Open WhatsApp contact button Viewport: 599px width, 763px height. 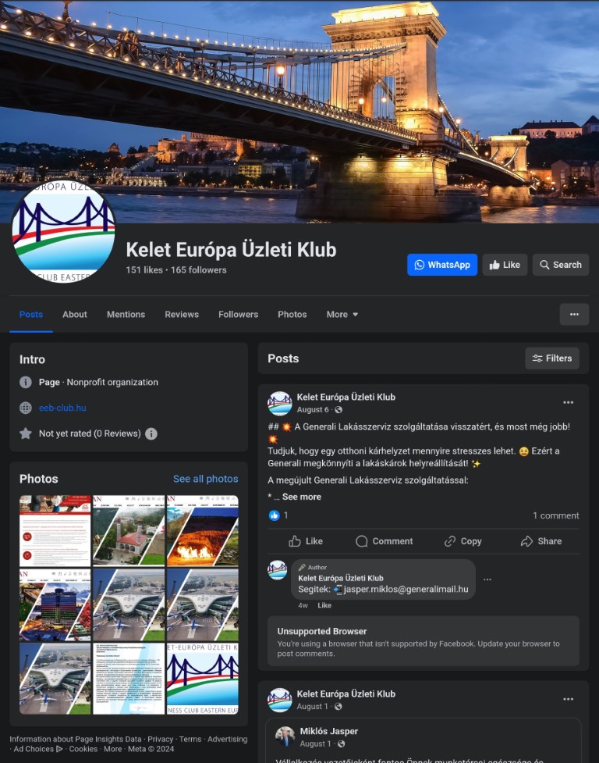click(442, 265)
